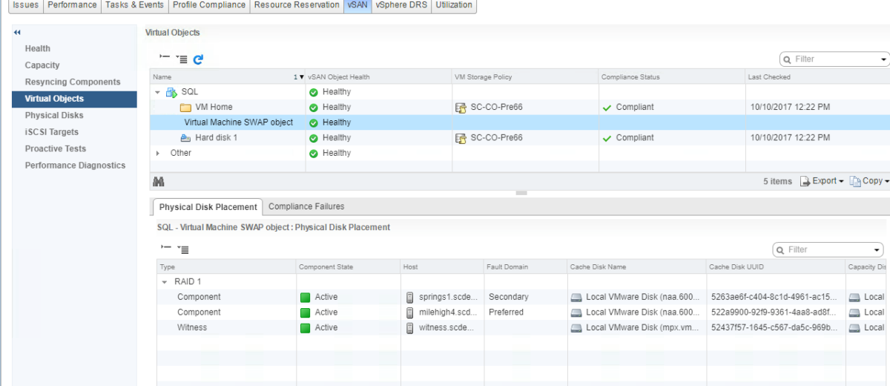Click the collapse-all icon in Physical Disk Placement
This screenshot has width=890, height=386.
tap(165, 249)
